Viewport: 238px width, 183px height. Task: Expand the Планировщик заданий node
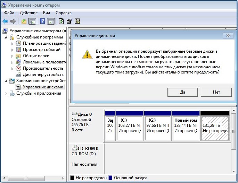click(13, 44)
